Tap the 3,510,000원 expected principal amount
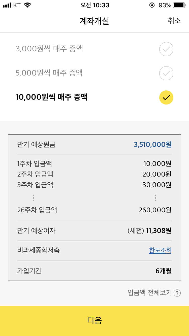189x336 pixels. click(153, 145)
